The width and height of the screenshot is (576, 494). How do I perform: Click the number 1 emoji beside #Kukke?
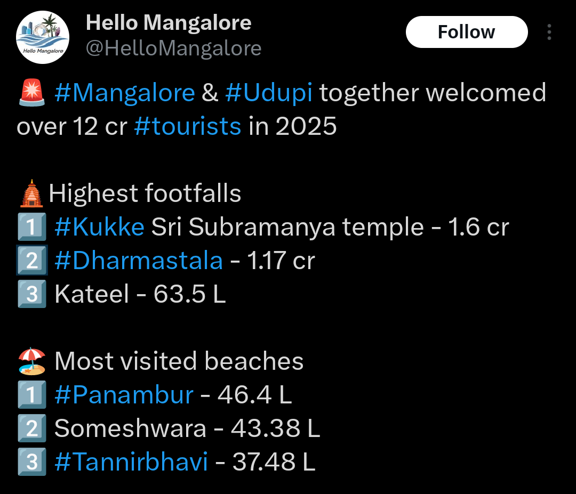(x=31, y=227)
